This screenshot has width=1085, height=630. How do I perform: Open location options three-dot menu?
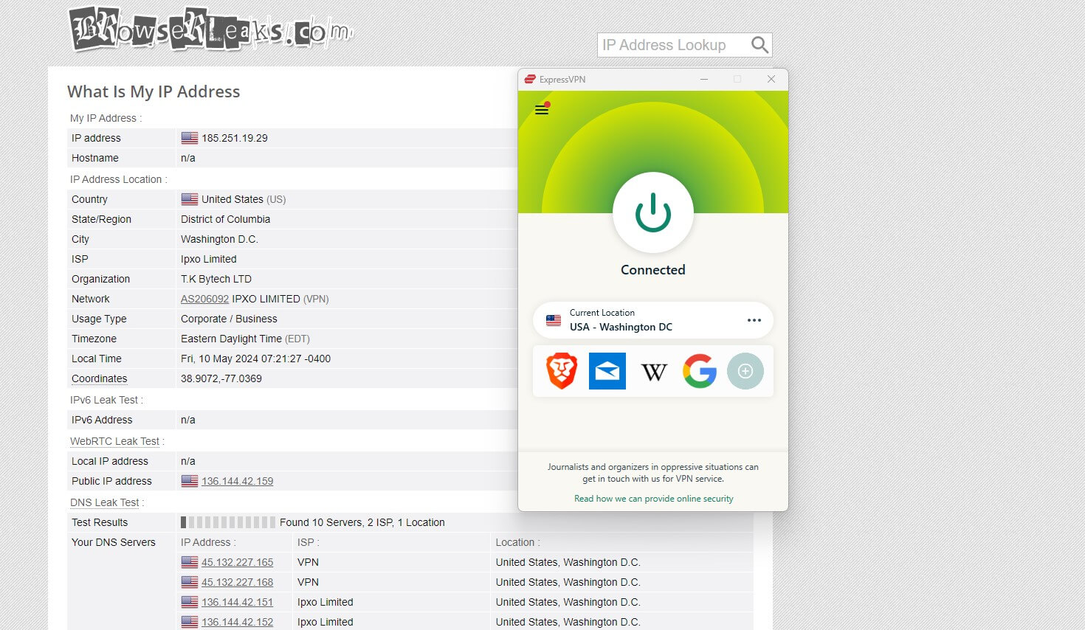[754, 320]
